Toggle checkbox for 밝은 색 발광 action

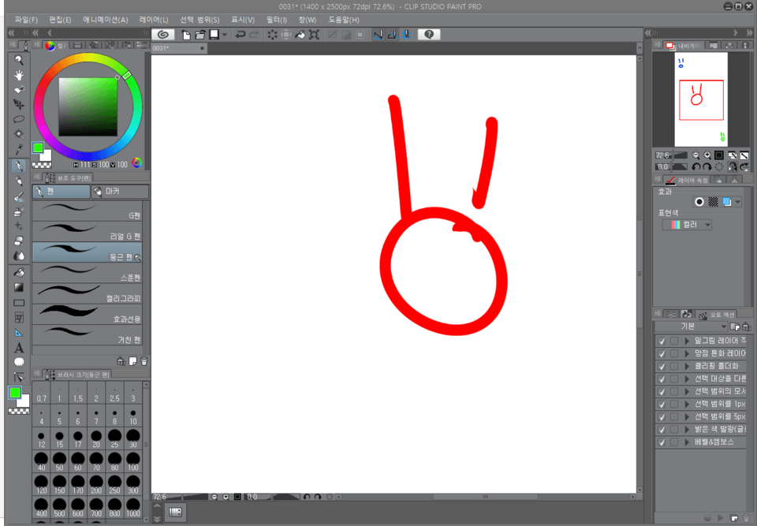click(662, 430)
